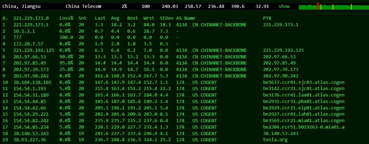Open IP link 154.54.85.234
The image size is (369, 144).
click(x=31, y=127)
